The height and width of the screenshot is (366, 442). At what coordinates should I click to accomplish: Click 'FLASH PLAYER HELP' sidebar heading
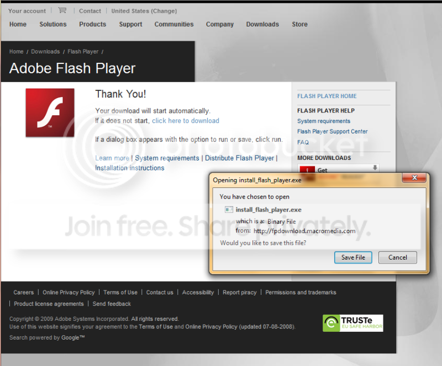coord(326,111)
